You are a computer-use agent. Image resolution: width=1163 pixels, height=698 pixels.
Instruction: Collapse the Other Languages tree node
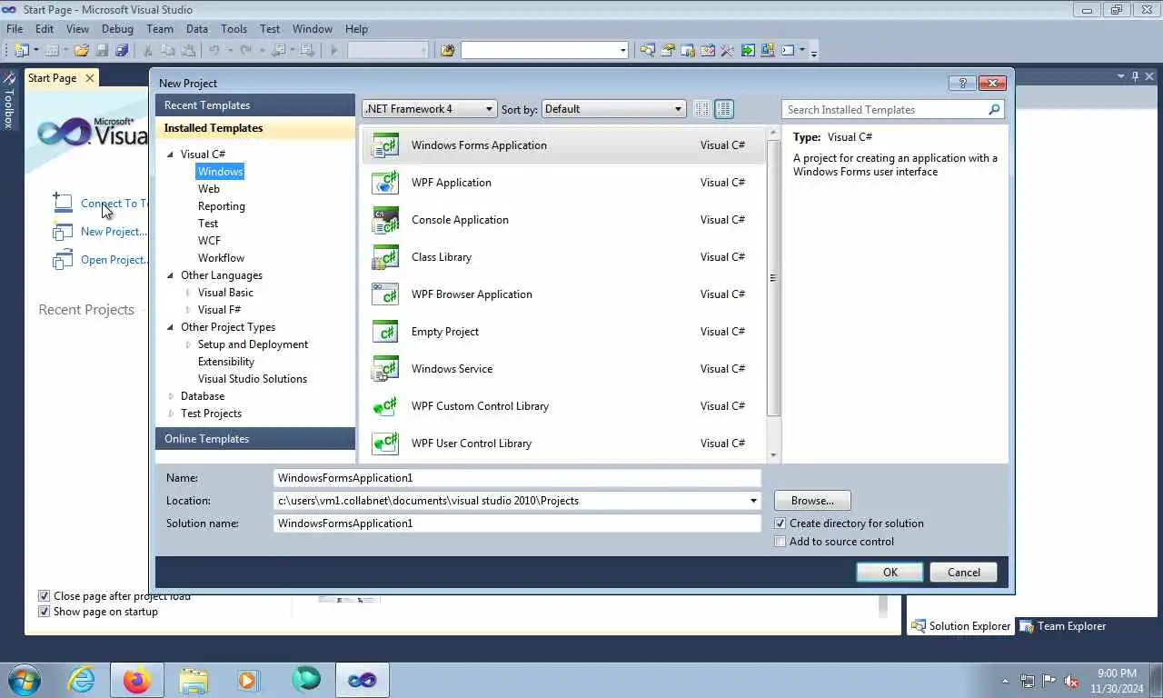tap(170, 275)
